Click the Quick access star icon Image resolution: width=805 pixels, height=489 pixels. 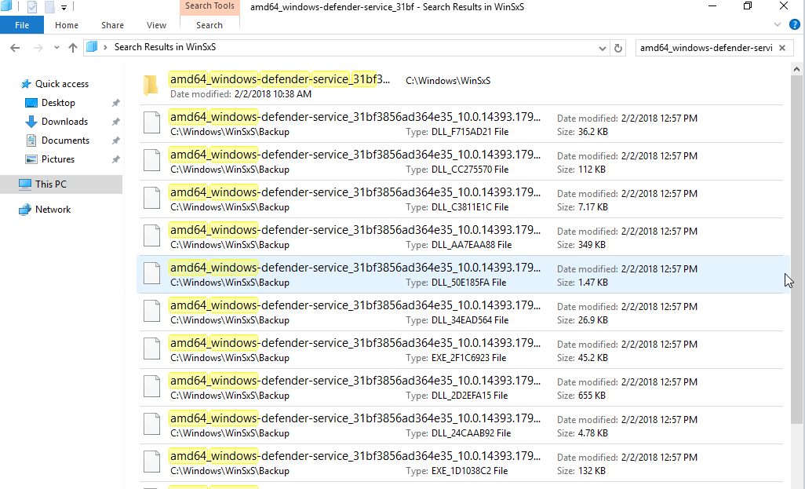tap(26, 84)
